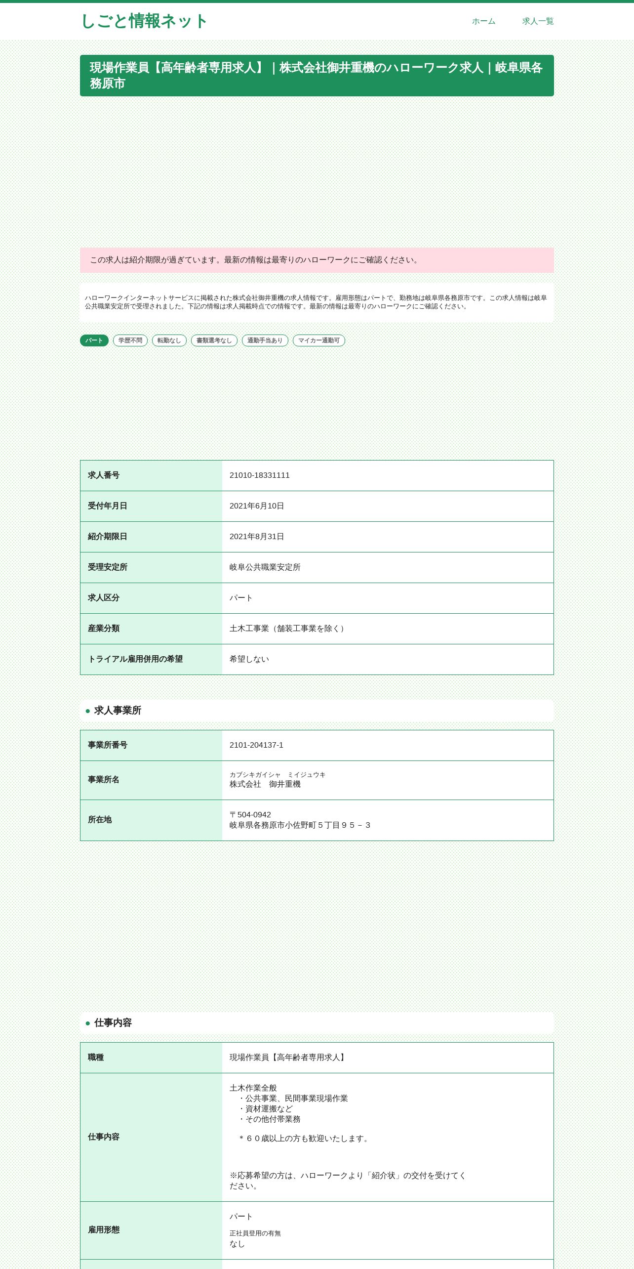Click the pink expired-listing notice text
This screenshot has height=1269, width=634.
(255, 260)
